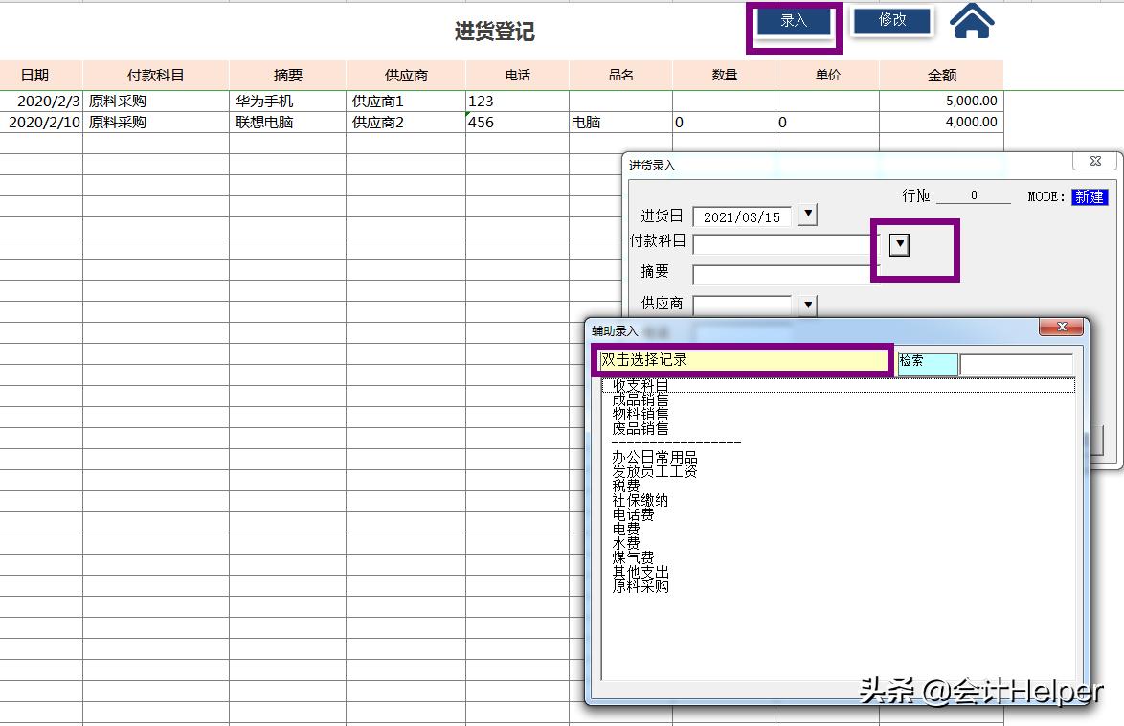This screenshot has height=726, width=1124.
Task: Click the highlighted 新建 MODE indicator
Action: pyautogui.click(x=1089, y=195)
